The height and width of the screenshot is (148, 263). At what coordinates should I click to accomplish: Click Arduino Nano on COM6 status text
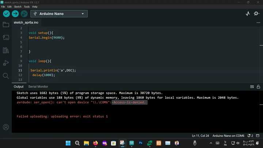(228, 136)
